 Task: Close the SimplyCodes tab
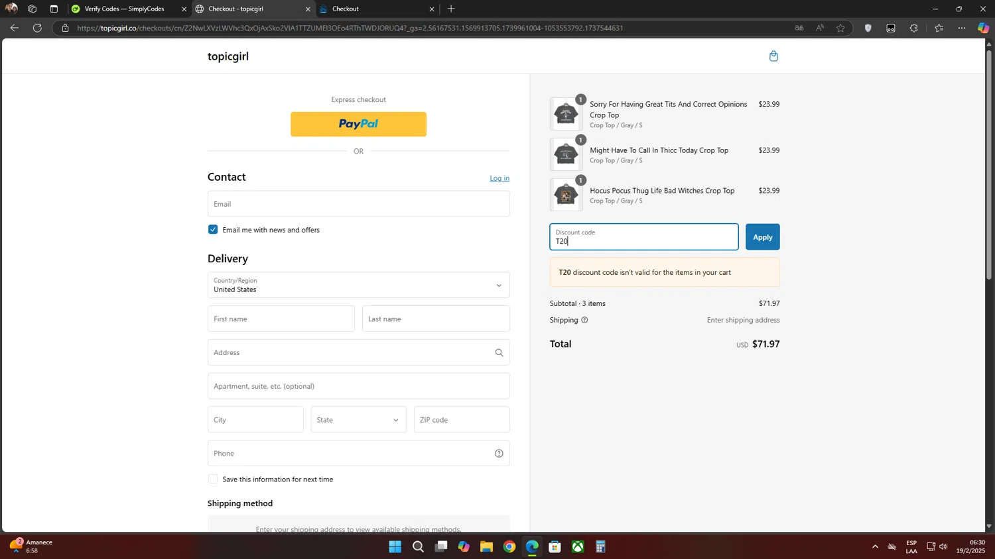pyautogui.click(x=184, y=9)
